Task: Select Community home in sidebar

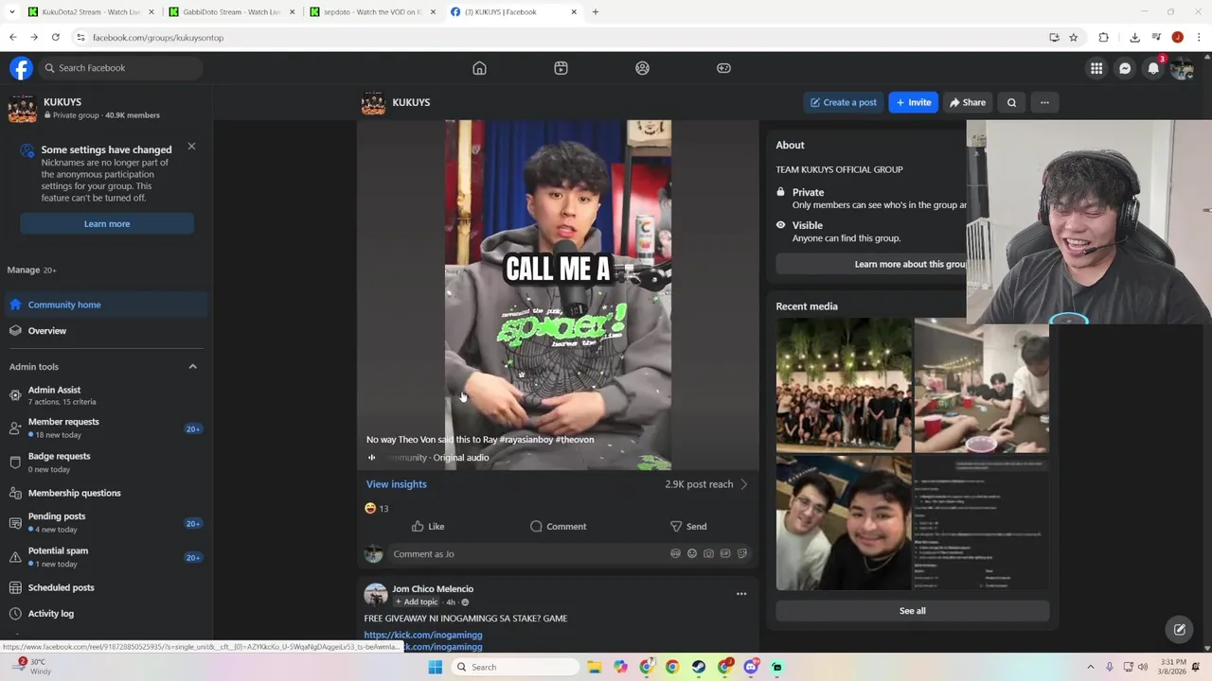Action: pyautogui.click(x=106, y=305)
